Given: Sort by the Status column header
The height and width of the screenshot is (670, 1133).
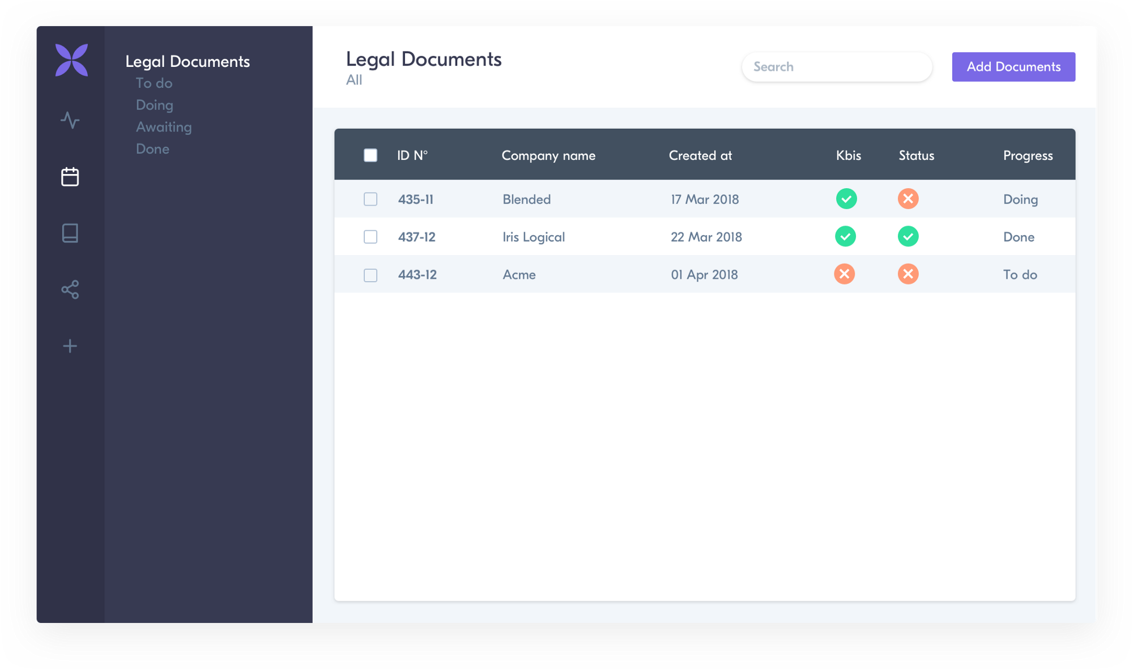Looking at the screenshot, I should coord(917,155).
